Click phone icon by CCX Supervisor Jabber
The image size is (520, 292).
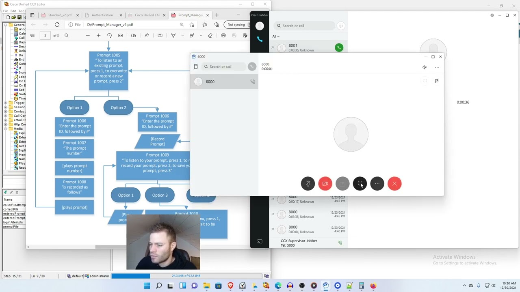[x=340, y=243]
